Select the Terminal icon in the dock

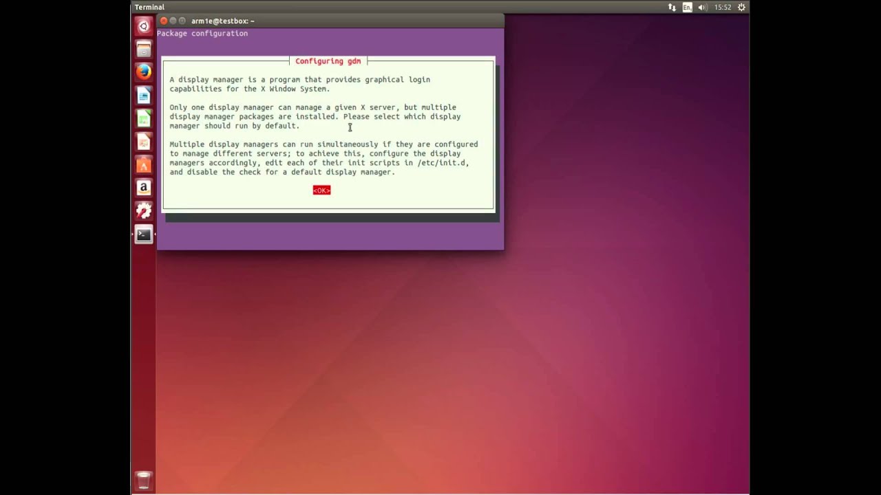143,234
